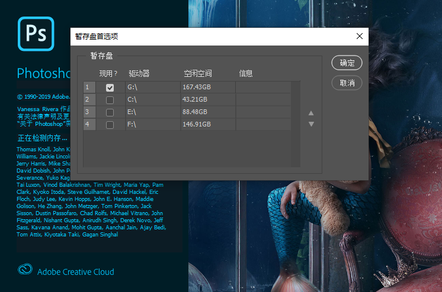Viewport: 442px width, 292px height.
Task: Select row number 2 in scratch disk list
Action: point(89,99)
